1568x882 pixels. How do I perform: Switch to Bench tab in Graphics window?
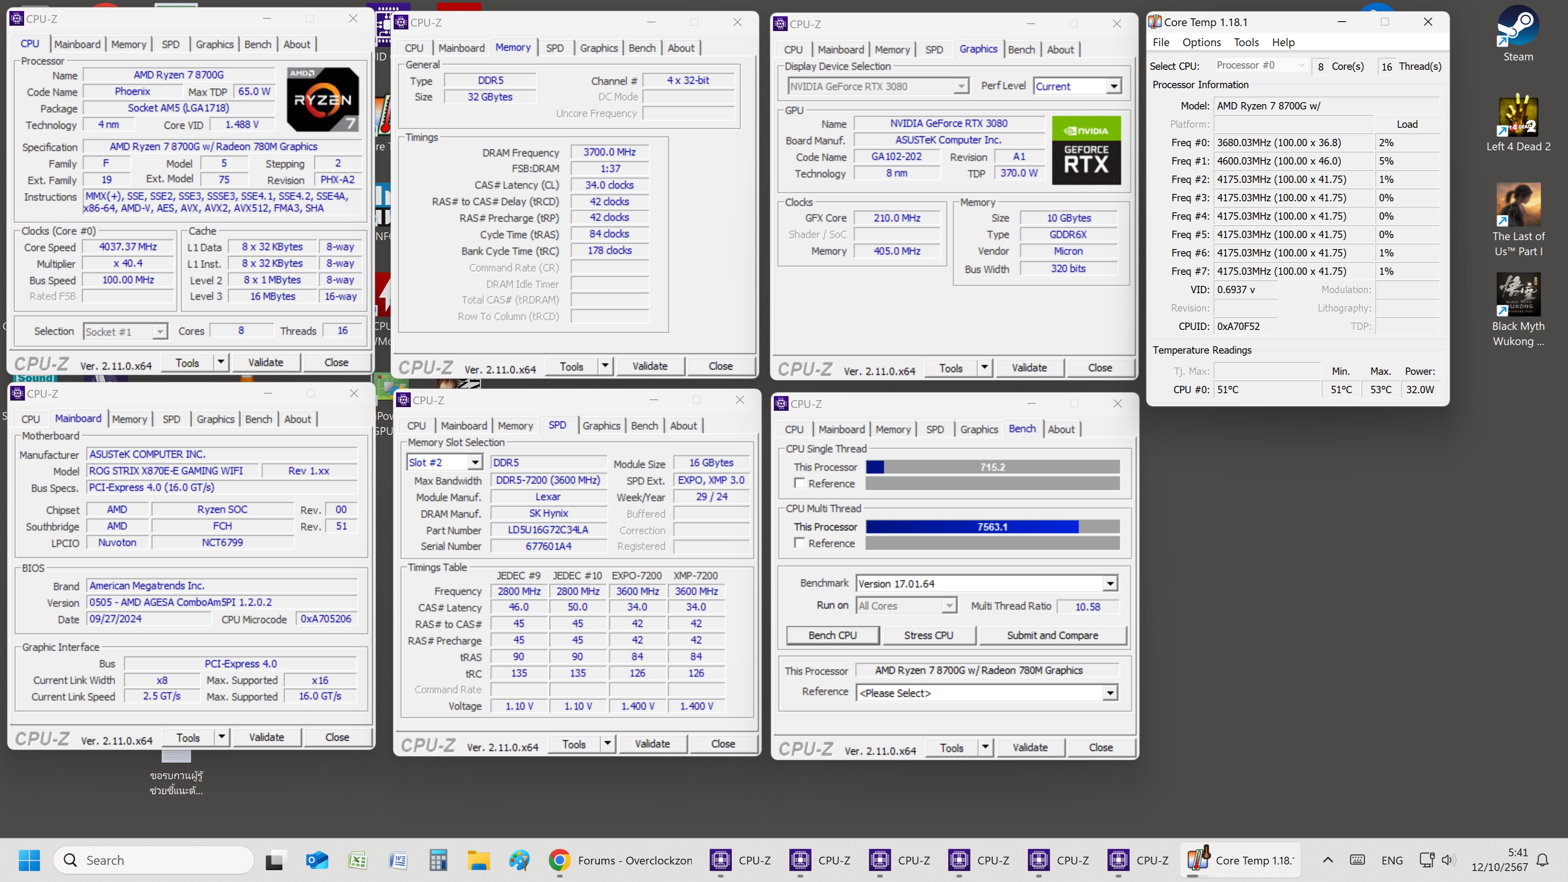click(x=1021, y=49)
